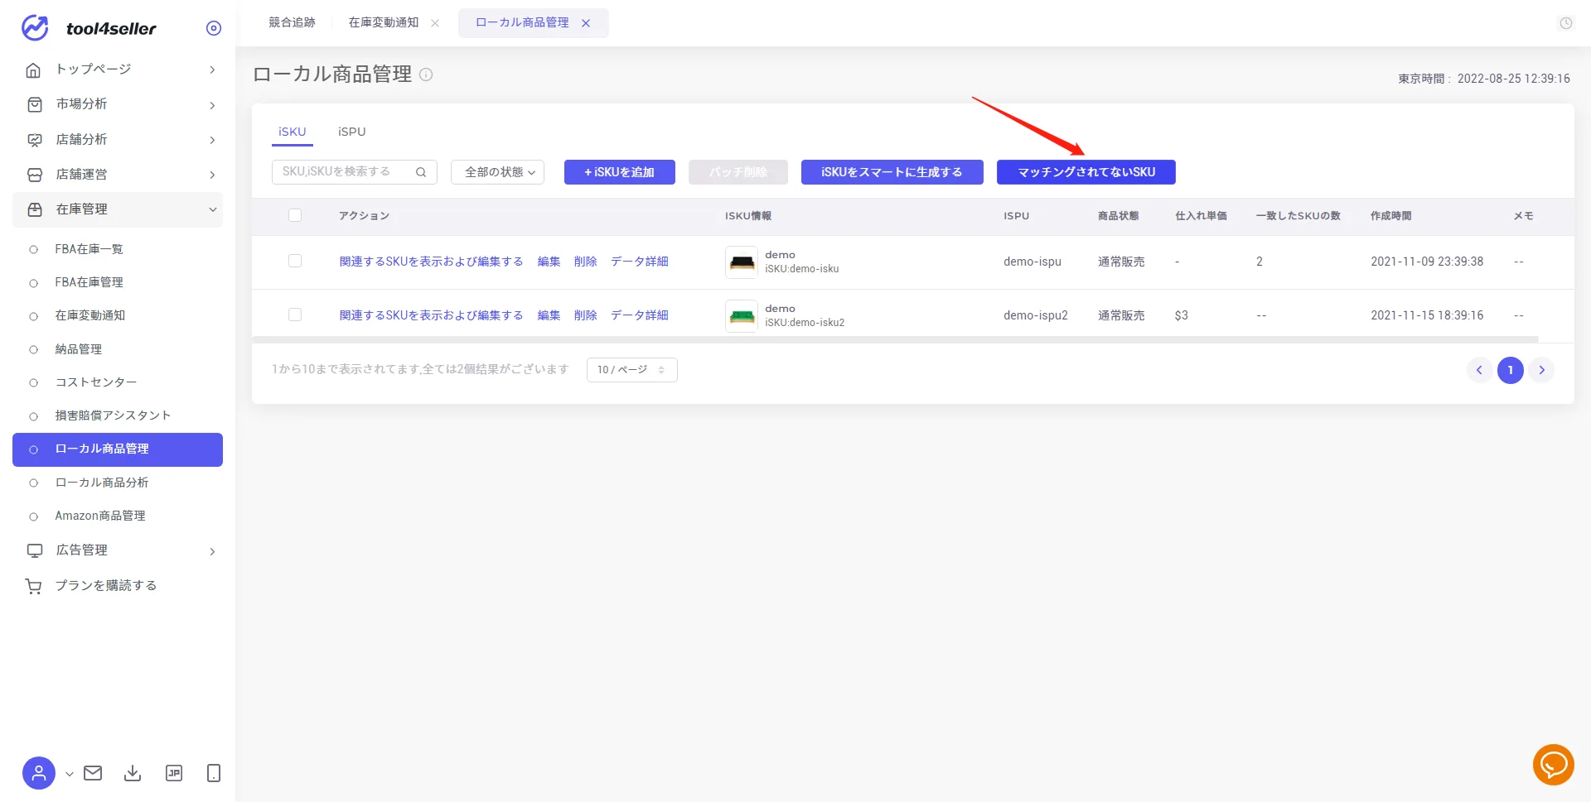The width and height of the screenshot is (1591, 802).
Task: Open the orange chat support bubble
Action: tap(1553, 764)
